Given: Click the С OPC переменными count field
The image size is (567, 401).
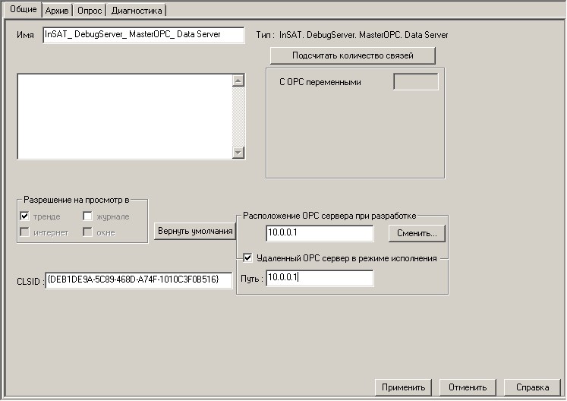Looking at the screenshot, I should [x=416, y=82].
